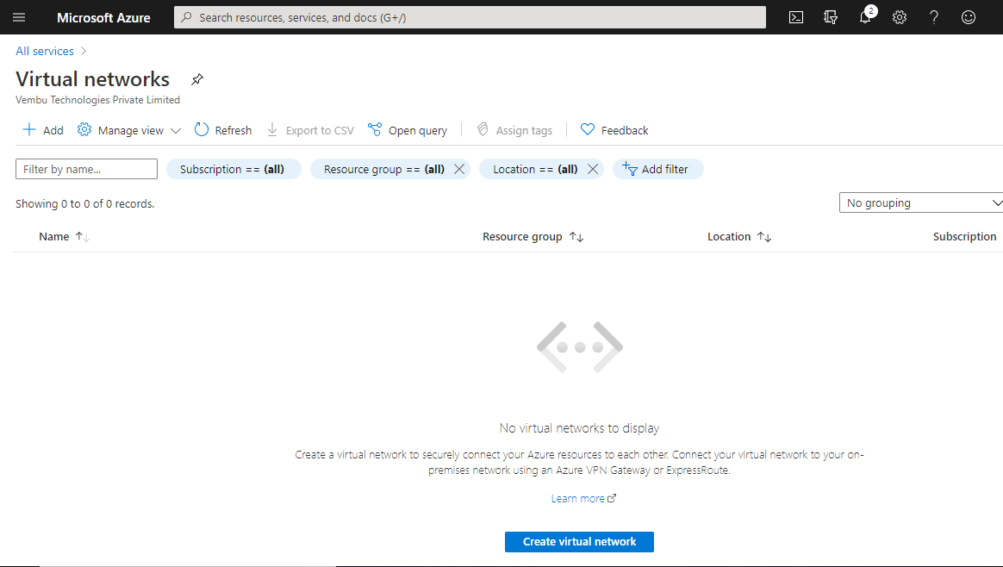Click Create virtual network button
This screenshot has width=1003, height=567.
point(579,542)
